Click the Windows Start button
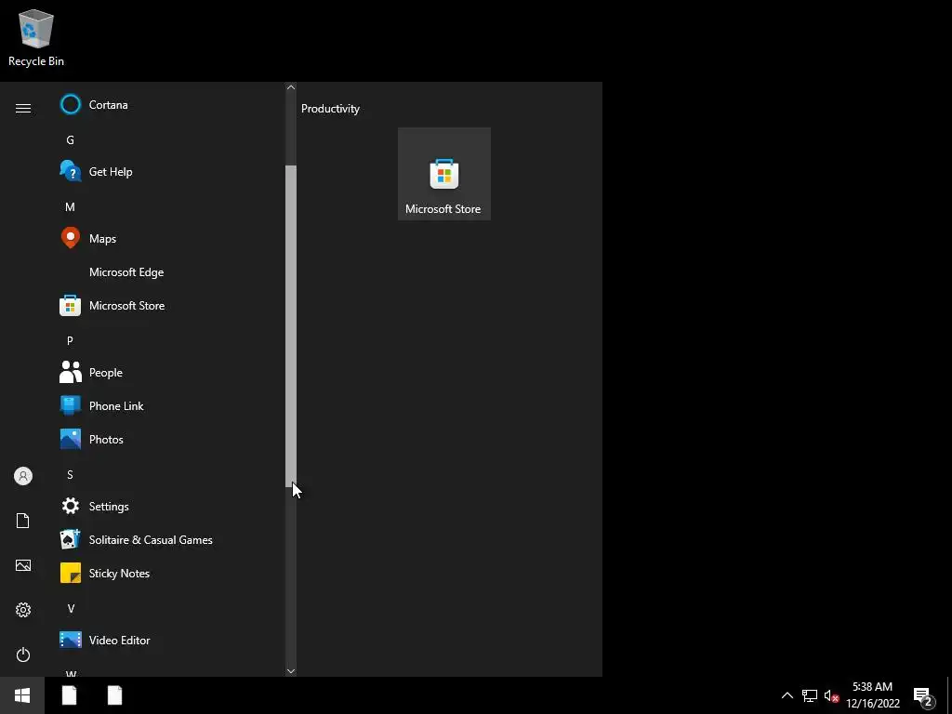The height and width of the screenshot is (714, 952). 22,695
